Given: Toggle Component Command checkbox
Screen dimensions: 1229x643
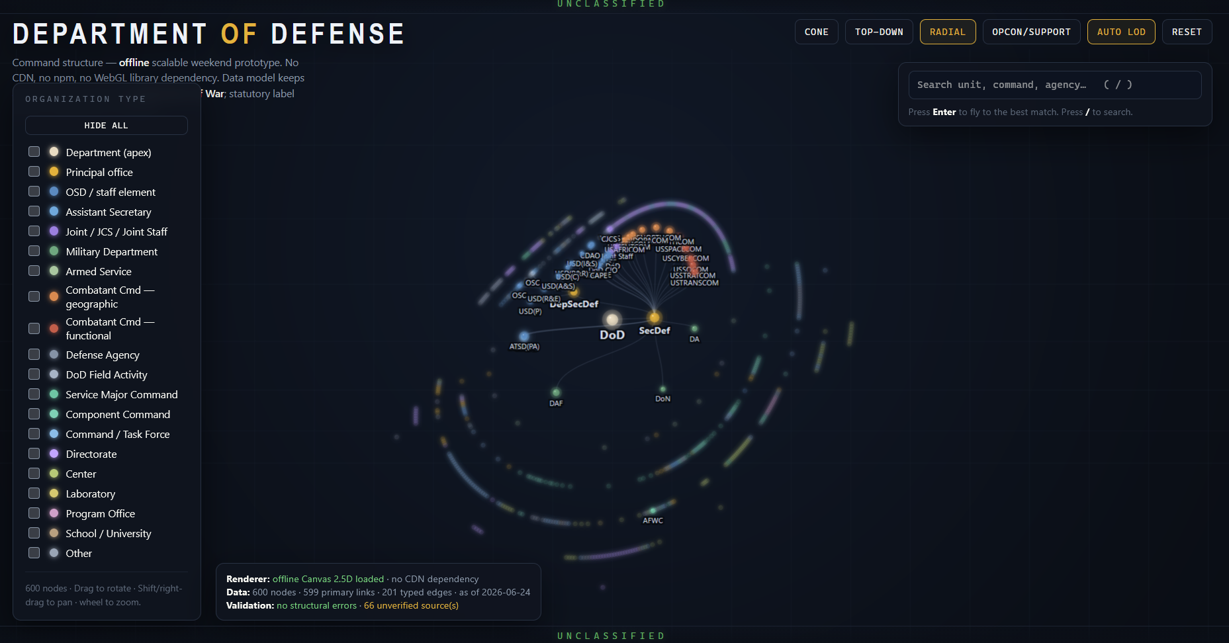Looking at the screenshot, I should click(34, 414).
